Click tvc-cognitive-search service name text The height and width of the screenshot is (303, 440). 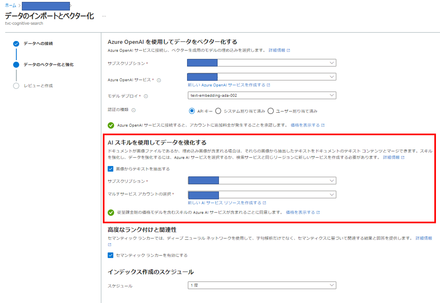point(24,23)
